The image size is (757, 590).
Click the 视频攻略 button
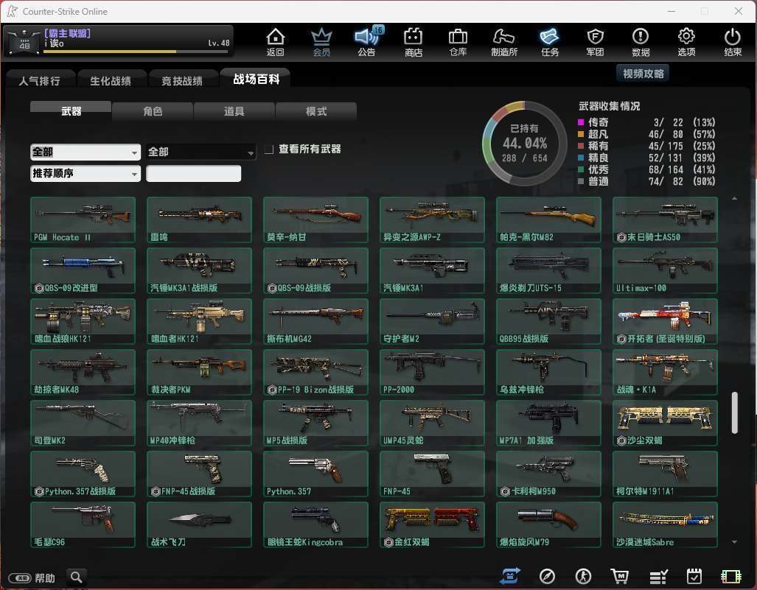pos(643,74)
